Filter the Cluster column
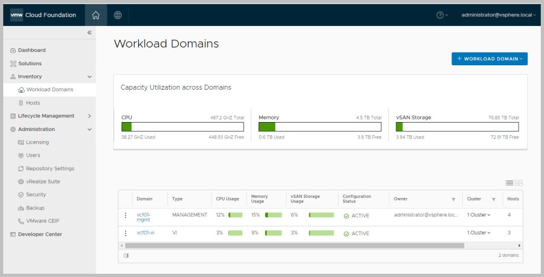The image size is (544, 277). [x=494, y=200]
